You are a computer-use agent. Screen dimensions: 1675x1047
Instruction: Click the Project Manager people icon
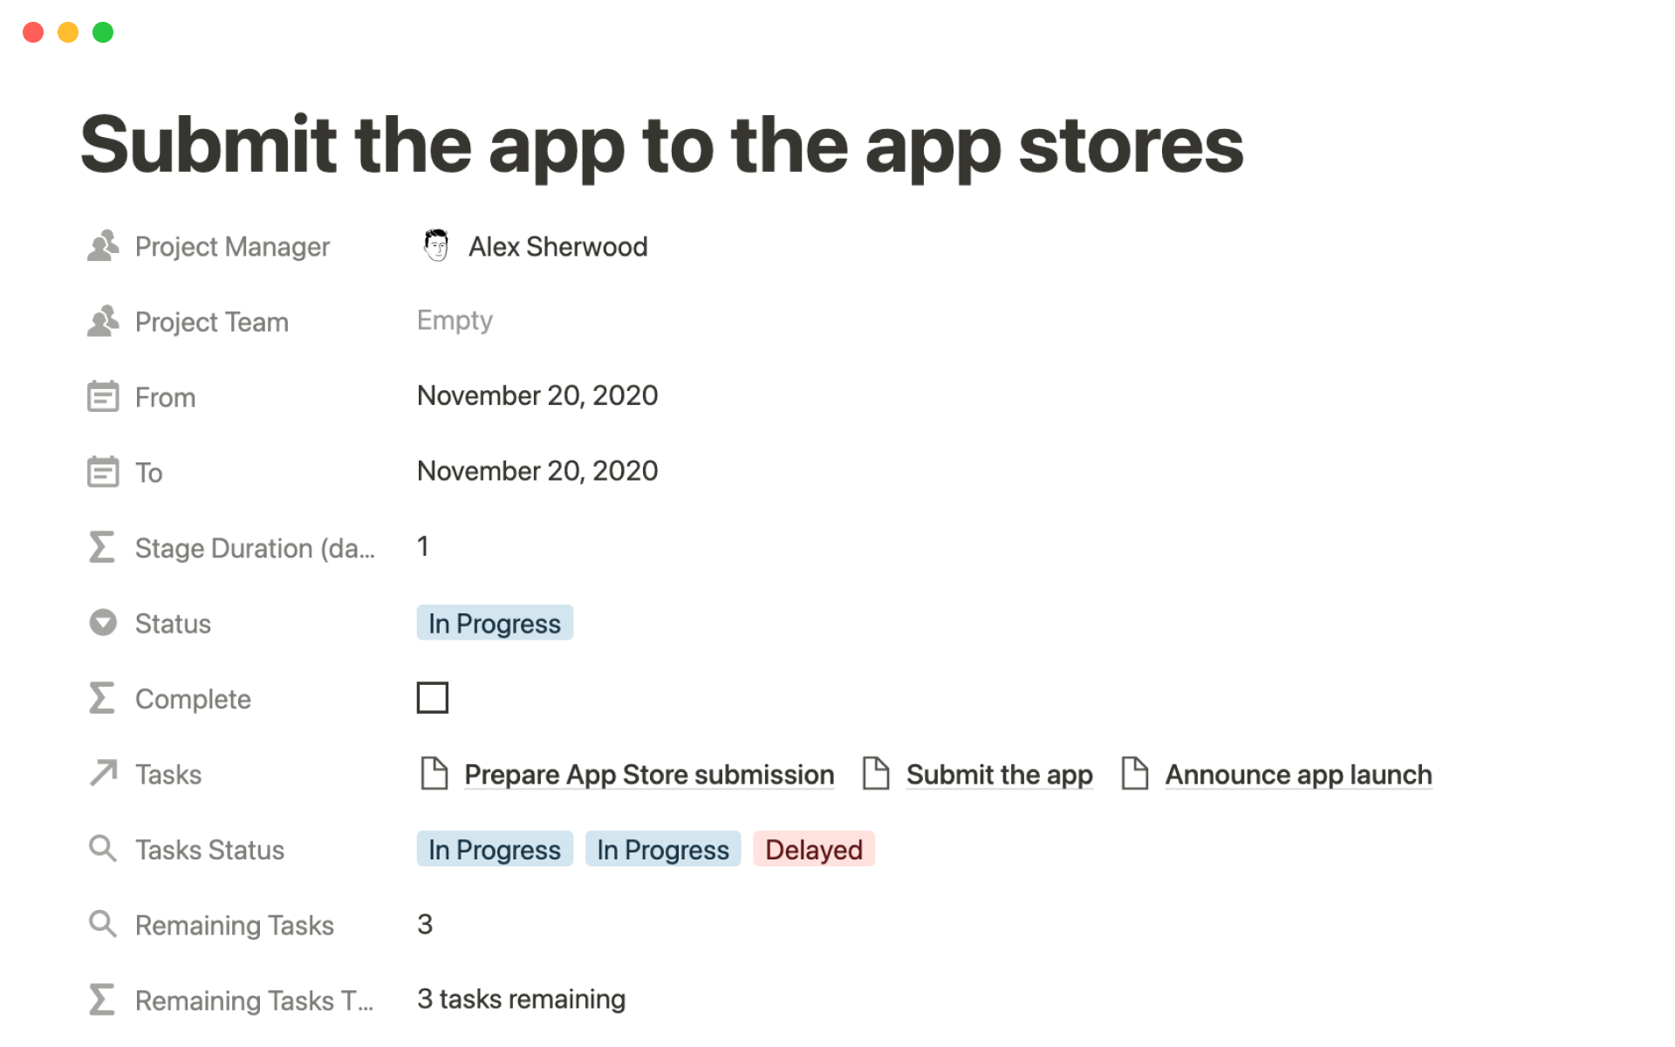coord(103,247)
